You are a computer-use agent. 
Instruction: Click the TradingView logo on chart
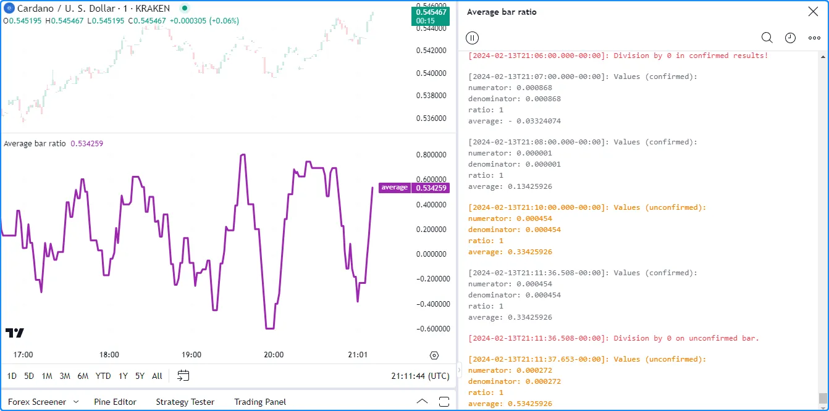point(15,333)
